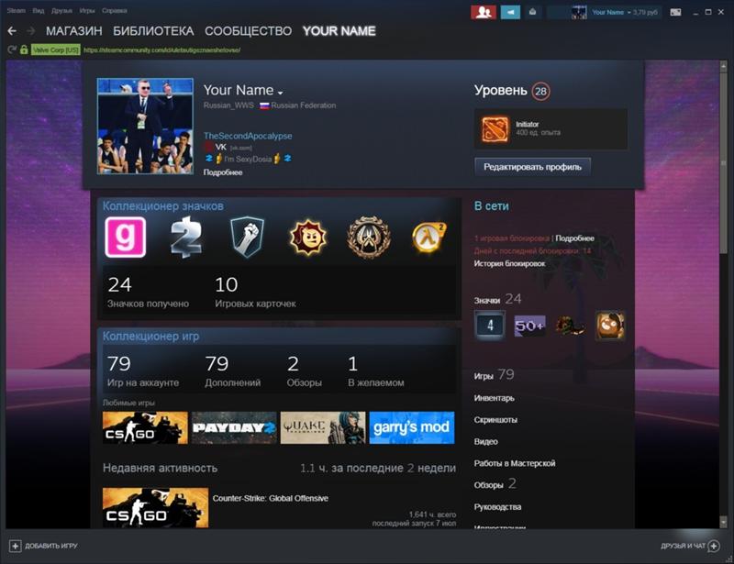
Task: Open the dark creature badge in sidebar
Action: [x=570, y=326]
